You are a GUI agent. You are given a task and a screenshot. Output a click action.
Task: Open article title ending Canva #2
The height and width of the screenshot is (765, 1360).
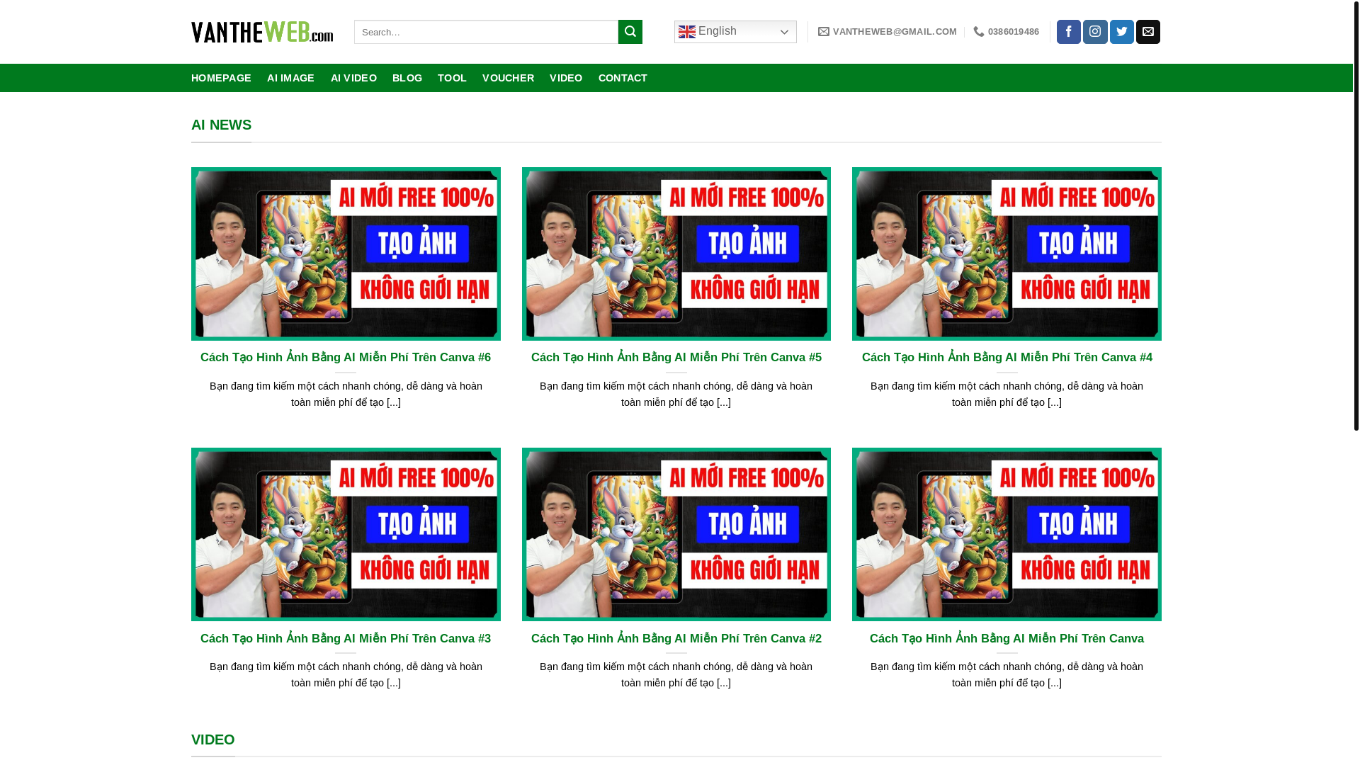(x=676, y=639)
